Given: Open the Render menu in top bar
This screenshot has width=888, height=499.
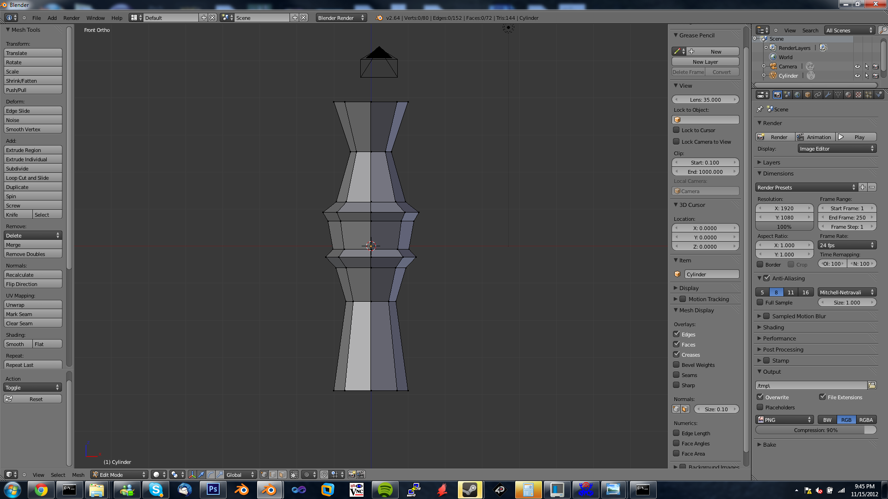Looking at the screenshot, I should (x=71, y=18).
